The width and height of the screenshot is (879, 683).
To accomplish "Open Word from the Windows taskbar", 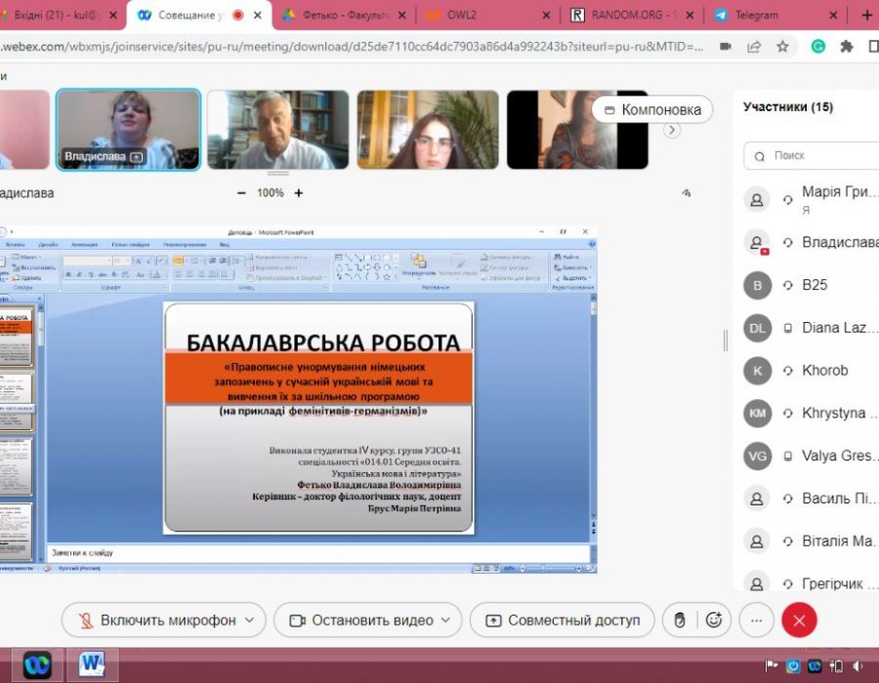I will [93, 664].
